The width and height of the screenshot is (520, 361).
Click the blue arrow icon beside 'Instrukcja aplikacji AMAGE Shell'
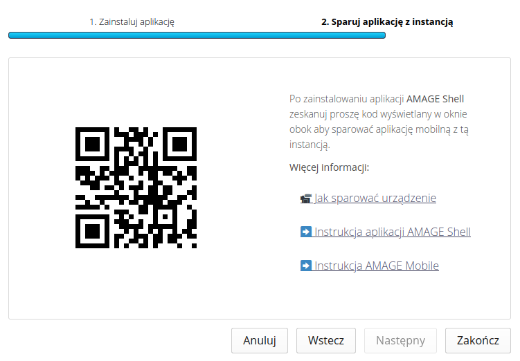306,232
